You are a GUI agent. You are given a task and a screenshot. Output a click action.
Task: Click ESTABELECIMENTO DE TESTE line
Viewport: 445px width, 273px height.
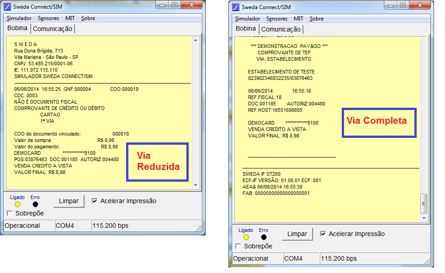(x=281, y=72)
